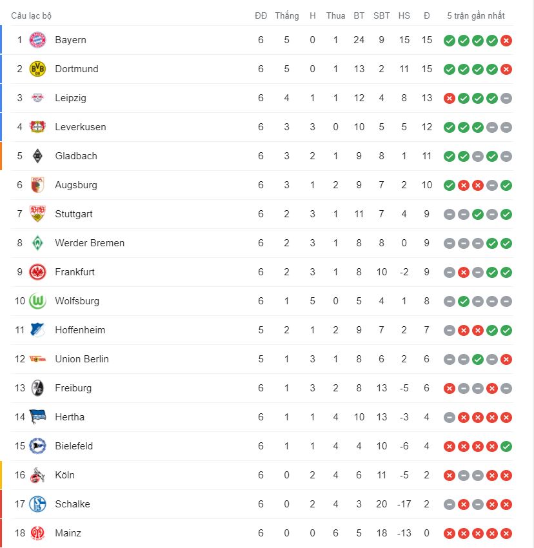534x548 pixels.
Task: Select the Union Berlin row name
Action: pyautogui.click(x=82, y=359)
